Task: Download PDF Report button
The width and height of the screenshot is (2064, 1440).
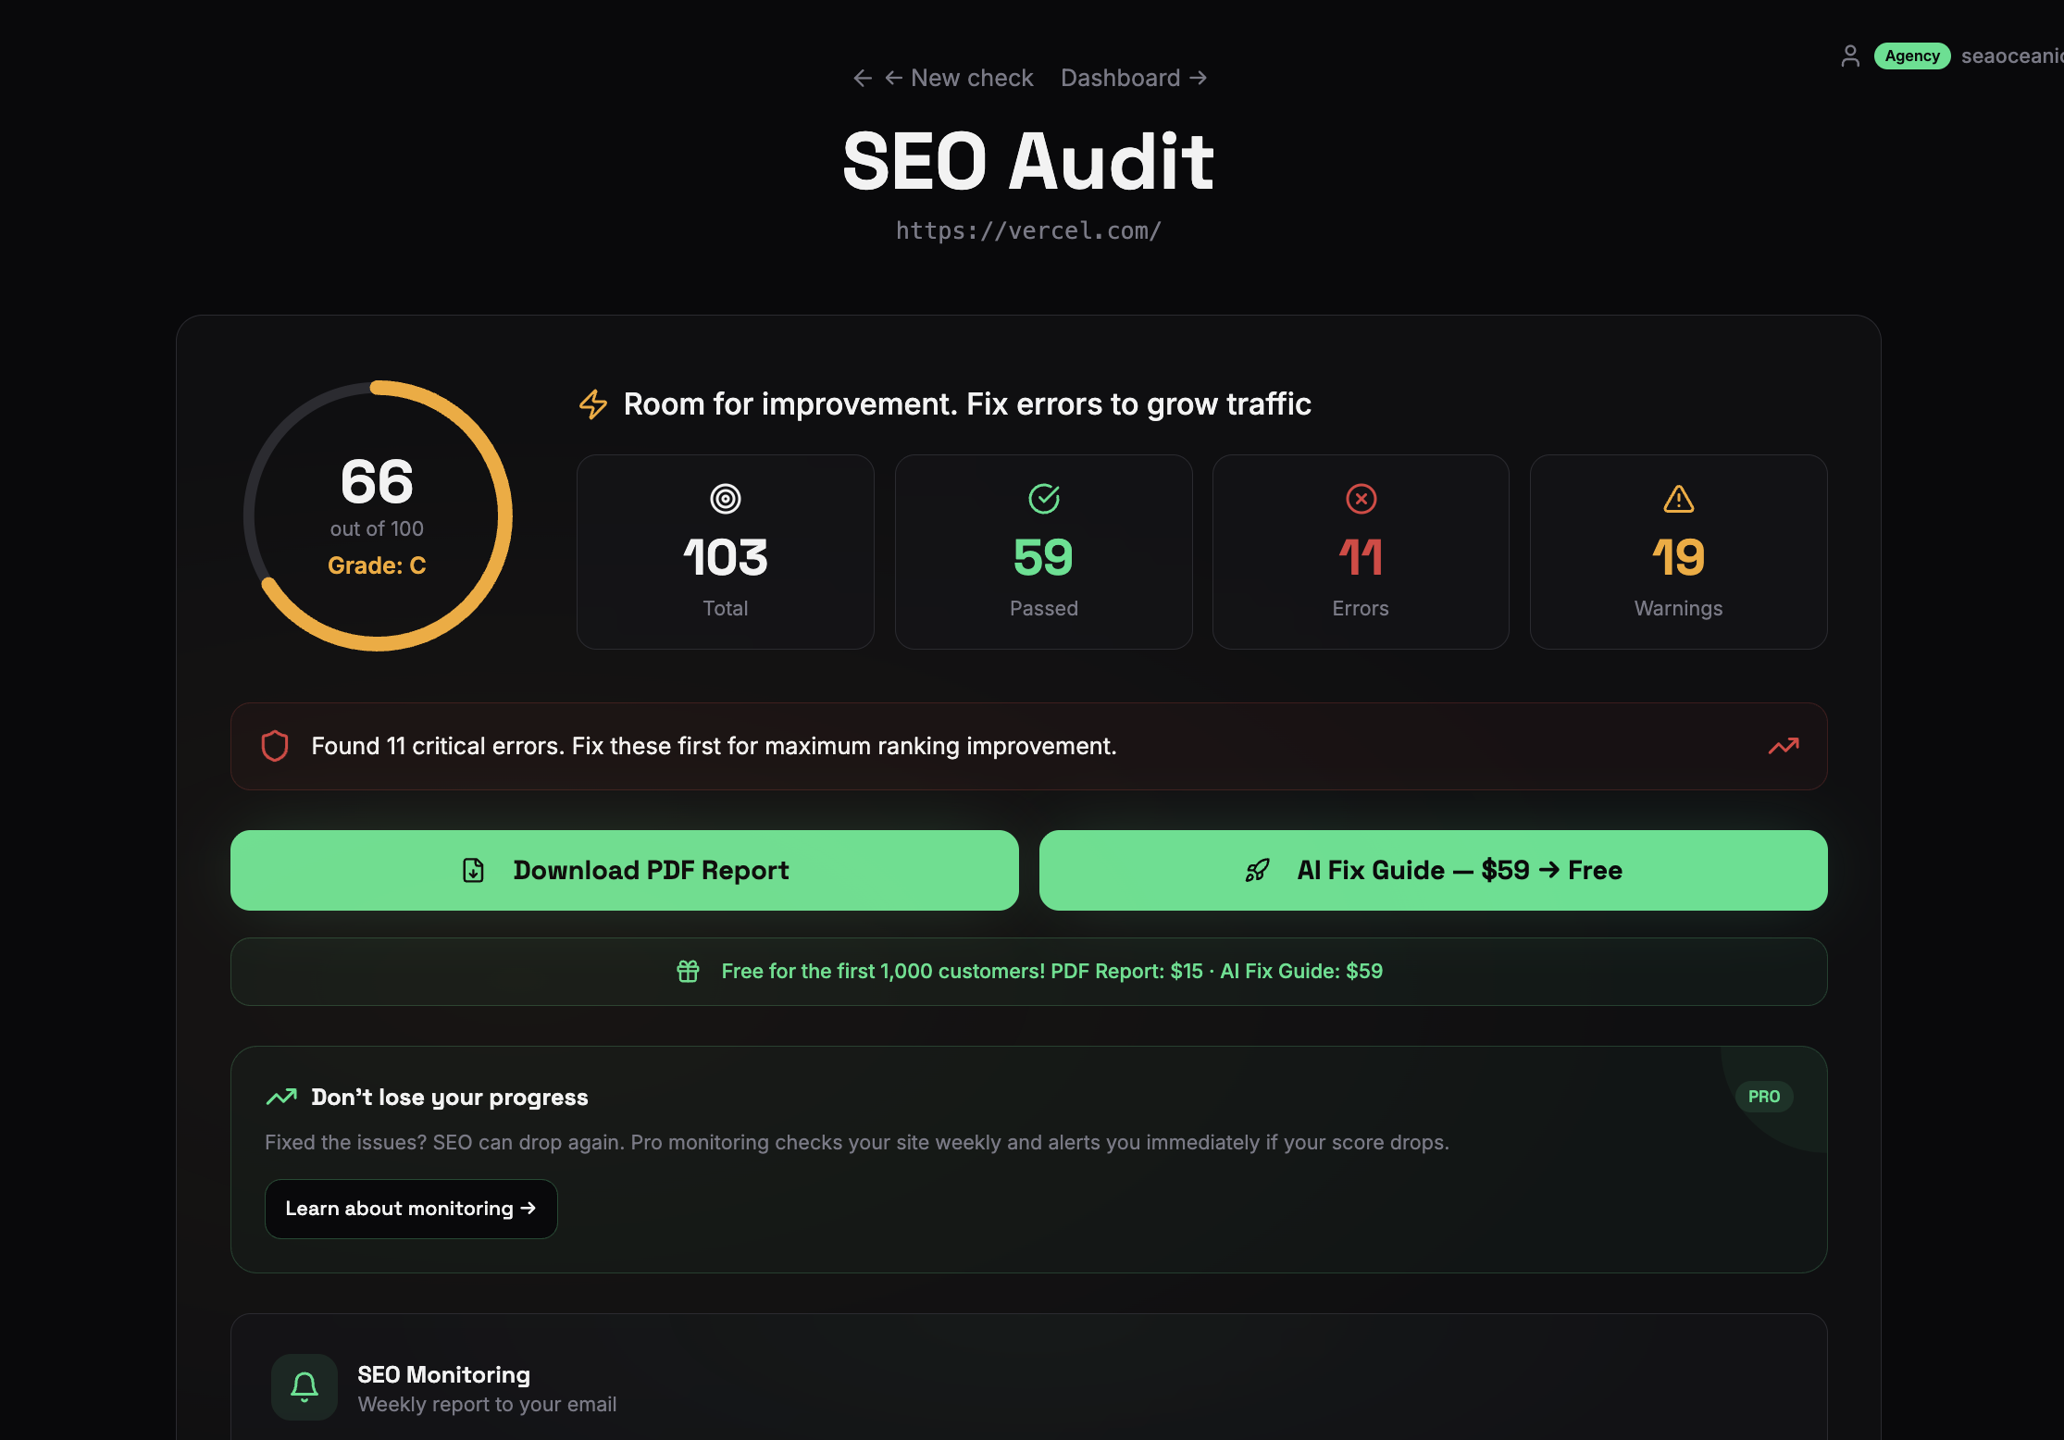Action: (x=624, y=870)
